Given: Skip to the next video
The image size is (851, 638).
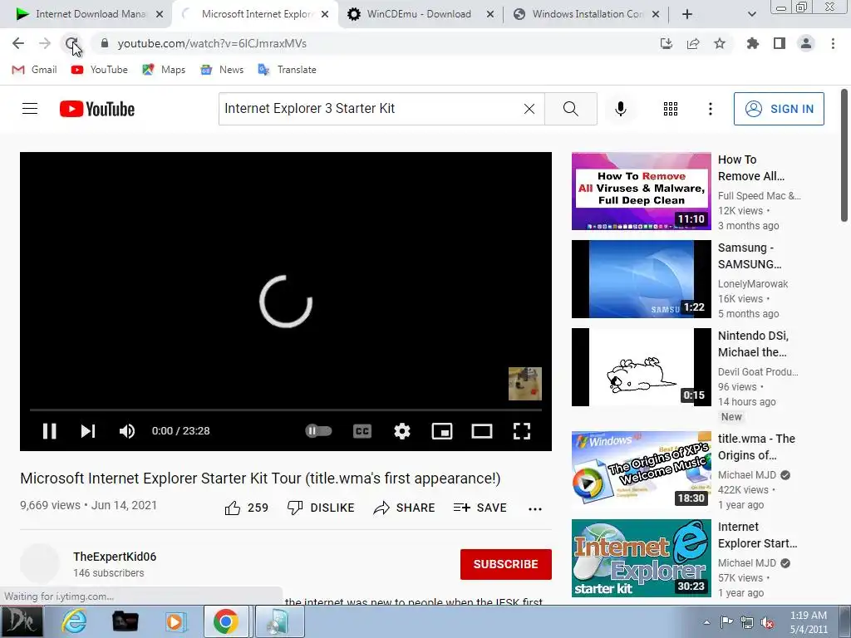Looking at the screenshot, I should pos(88,431).
